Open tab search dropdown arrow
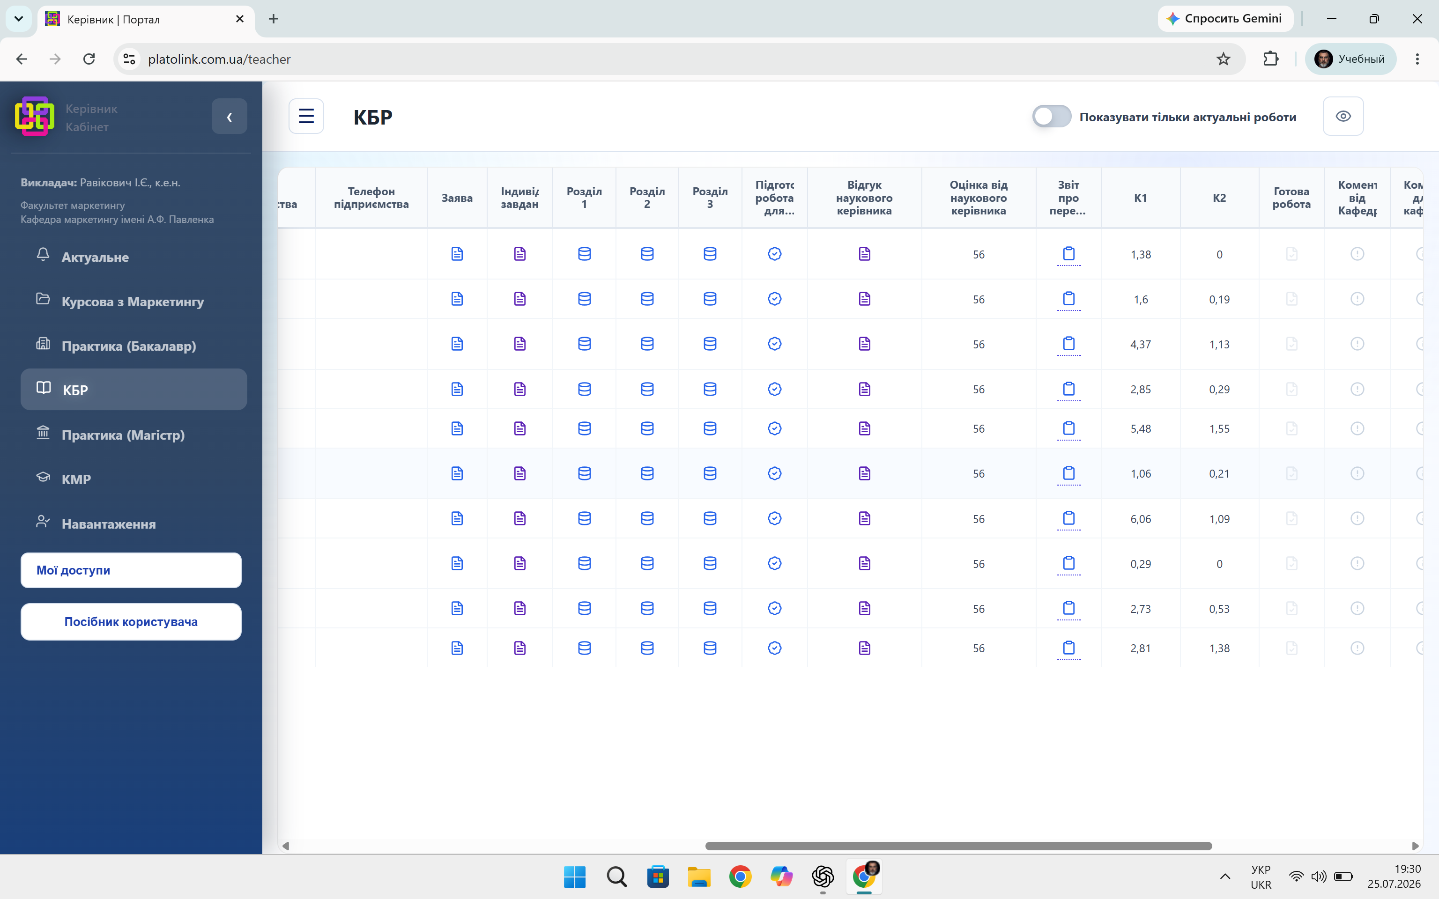 [18, 19]
